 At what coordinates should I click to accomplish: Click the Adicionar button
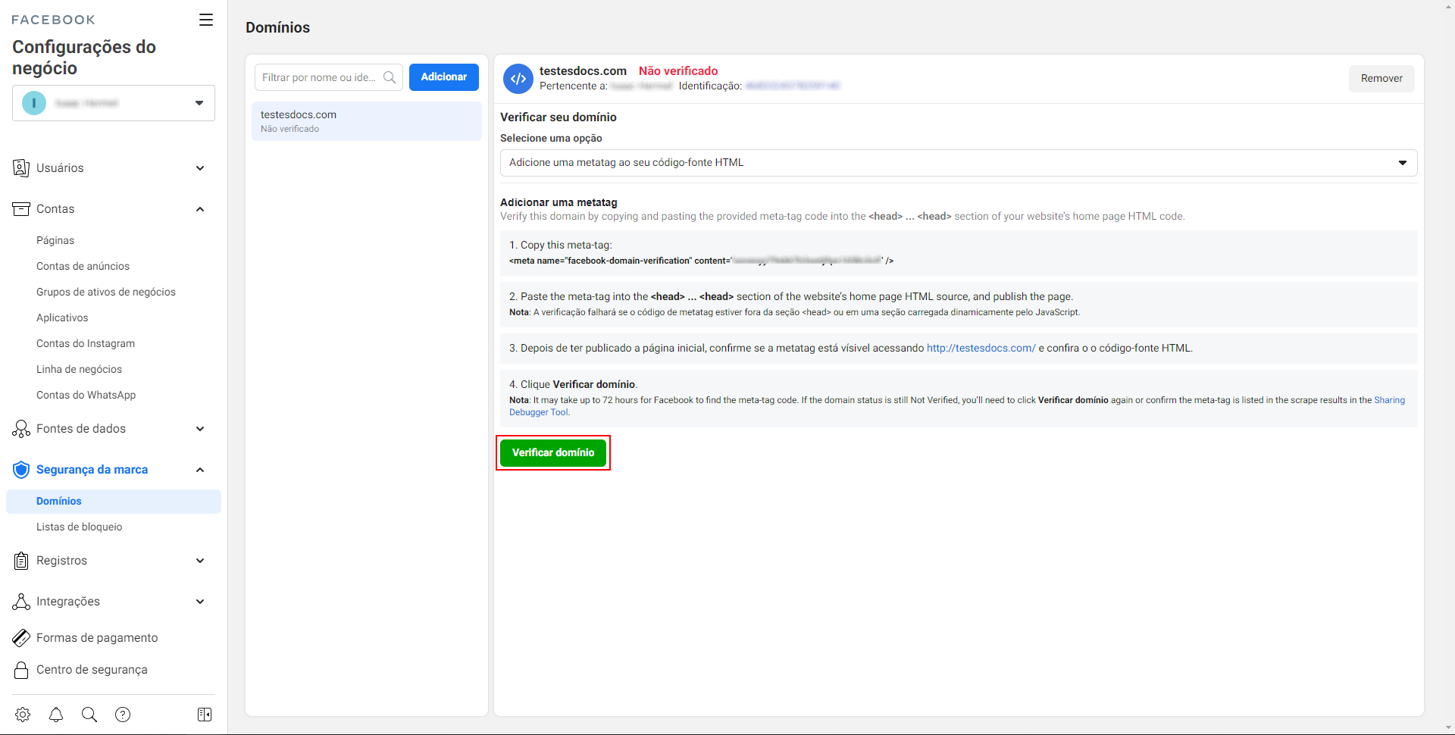pyautogui.click(x=444, y=77)
